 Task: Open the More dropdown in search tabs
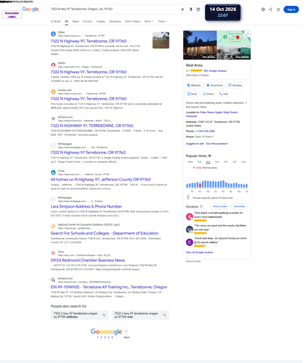point(149,21)
